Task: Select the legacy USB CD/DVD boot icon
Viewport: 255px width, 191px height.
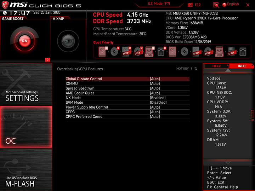Action: pos(208,52)
